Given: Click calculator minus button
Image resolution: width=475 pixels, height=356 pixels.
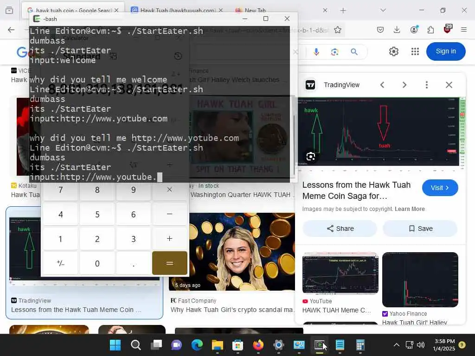Looking at the screenshot, I should [170, 214].
